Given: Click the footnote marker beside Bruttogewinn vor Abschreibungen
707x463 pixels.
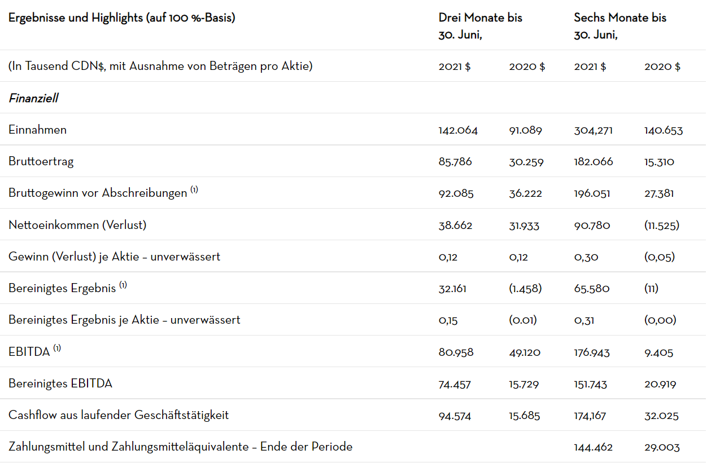Looking at the screenshot, I should point(194,190).
